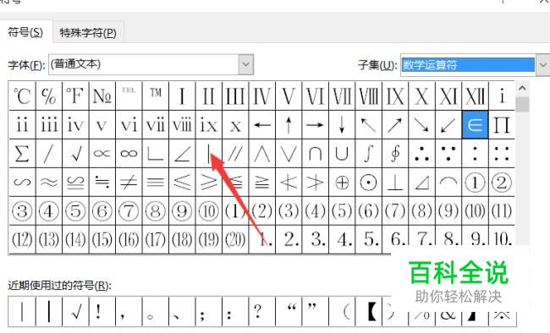The width and height of the screenshot is (550, 333).
Task: Select the Roman numeral Ⅷ symbol
Action: point(368,96)
